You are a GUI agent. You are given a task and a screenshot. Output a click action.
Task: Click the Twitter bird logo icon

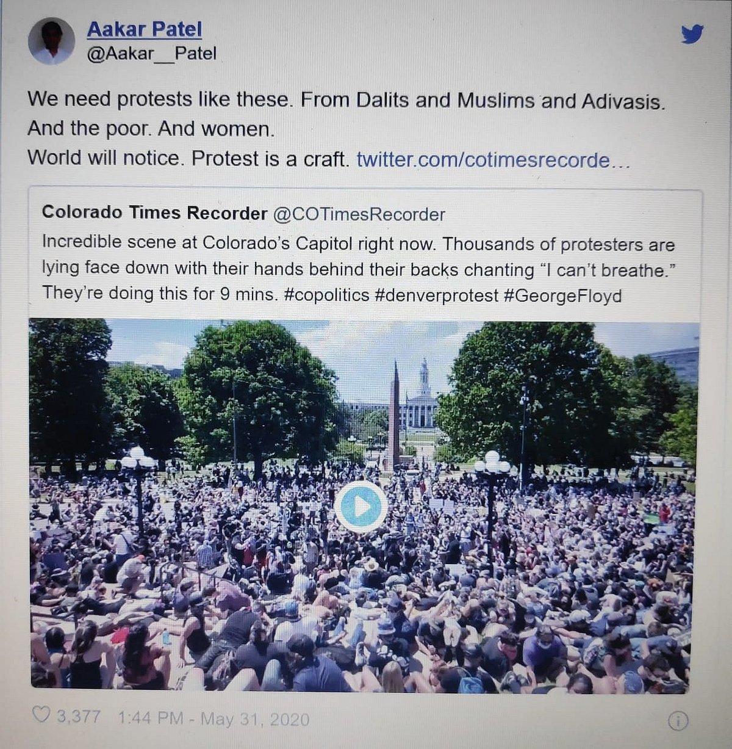[692, 34]
